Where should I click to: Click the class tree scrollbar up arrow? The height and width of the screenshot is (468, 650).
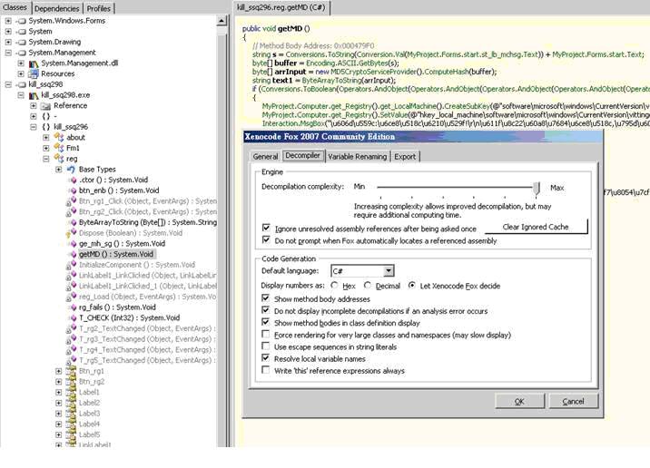pos(222,21)
